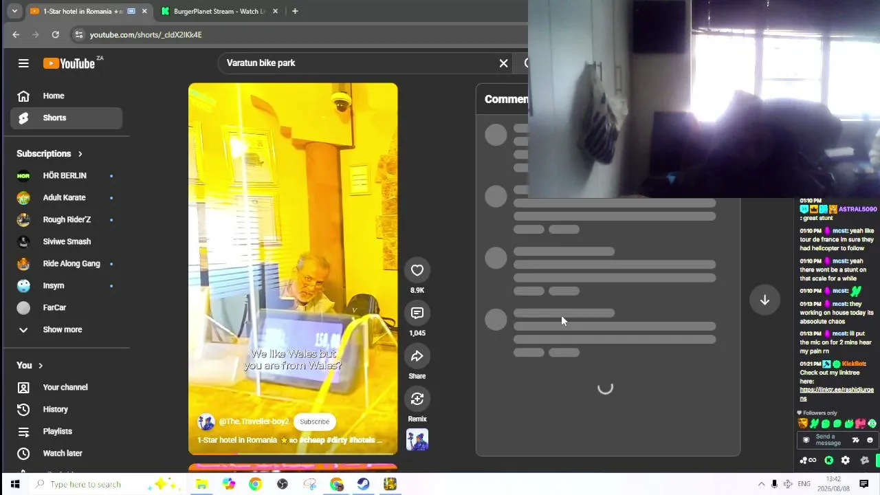The height and width of the screenshot is (495, 880).
Task: Open the HÖR BERLIN subscription
Action: (66, 175)
